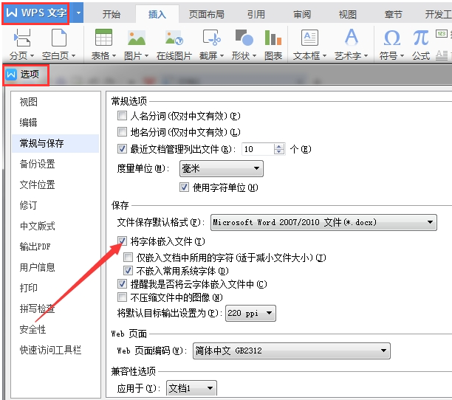This screenshot has height=400, width=452.
Task: Expand the 形状 dropdown arrow
Action: pos(254,55)
